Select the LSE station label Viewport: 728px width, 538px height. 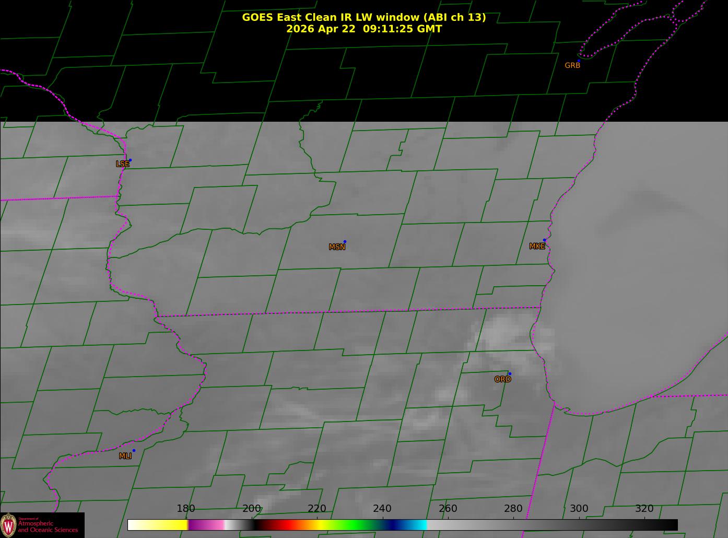122,163
